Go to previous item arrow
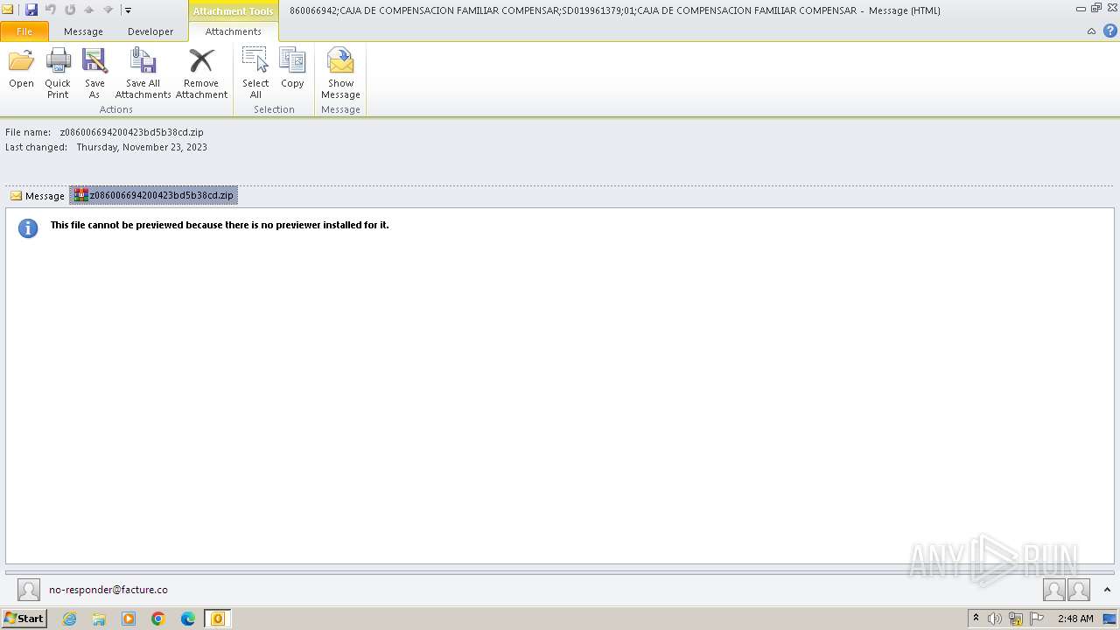The image size is (1120, 630). pyautogui.click(x=88, y=10)
